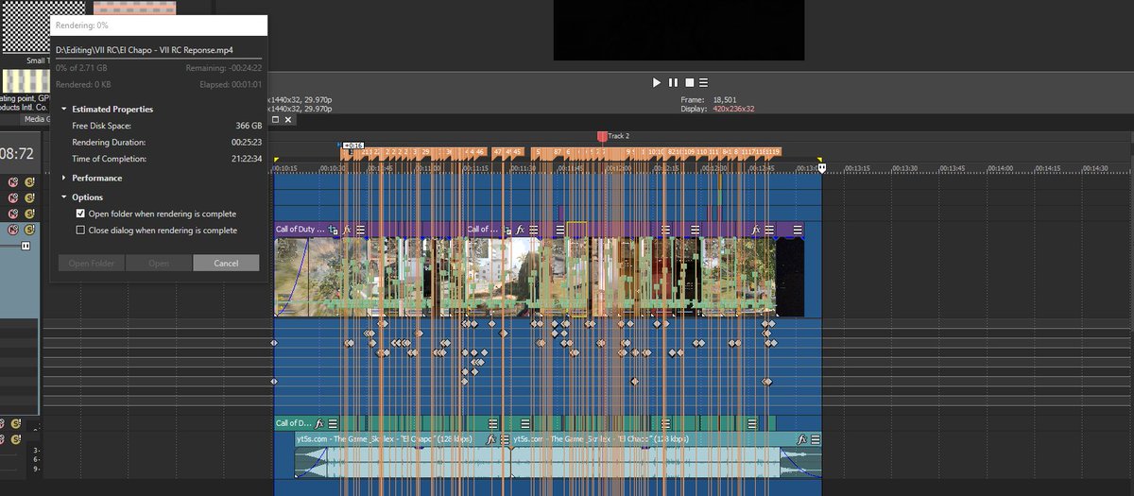The image size is (1134, 496).
Task: Collapse the Options section
Action: [64, 197]
